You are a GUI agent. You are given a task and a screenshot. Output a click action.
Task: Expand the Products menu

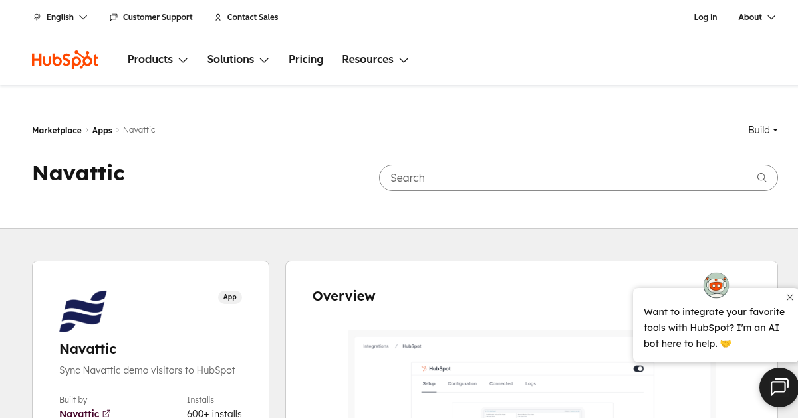point(158,60)
